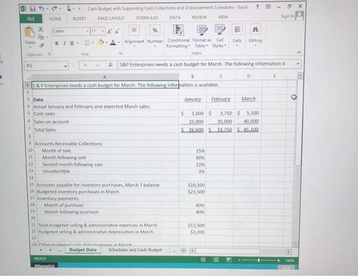Click inside the formula bar text

click(x=203, y=64)
